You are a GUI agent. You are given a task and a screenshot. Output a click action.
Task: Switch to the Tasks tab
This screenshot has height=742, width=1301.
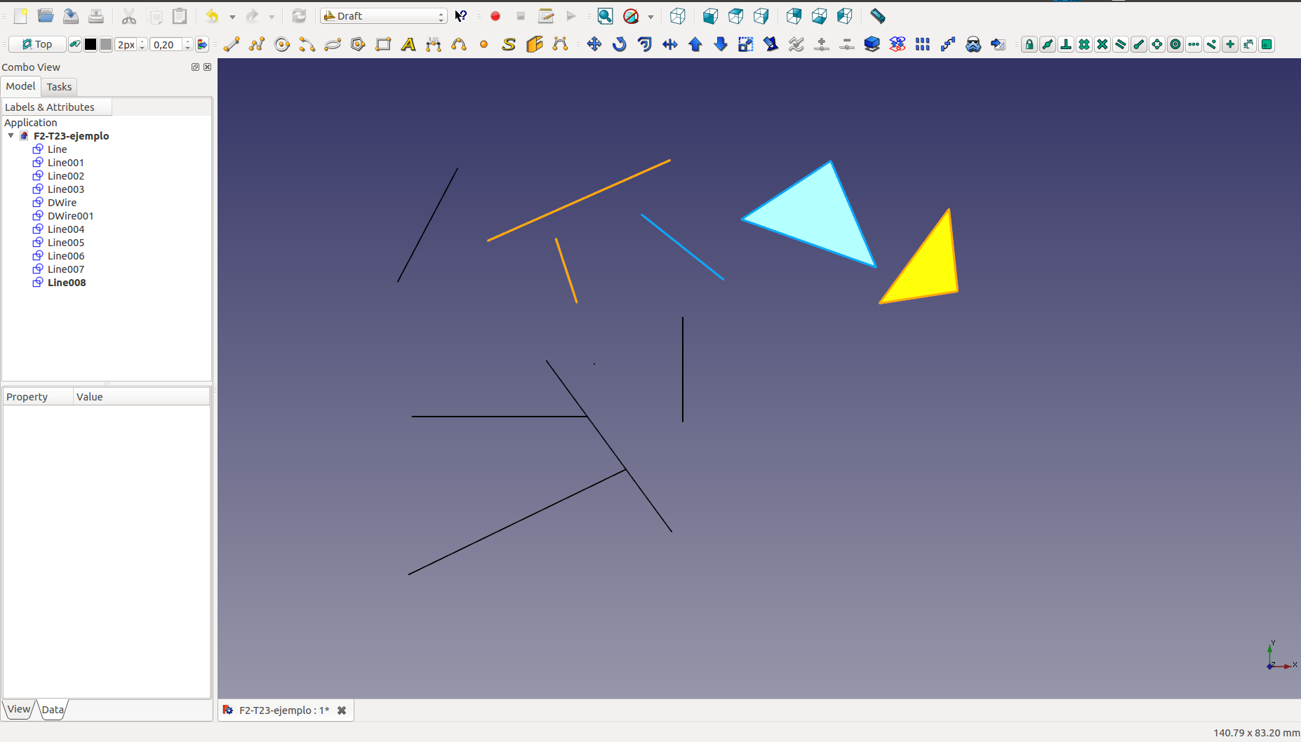(59, 87)
